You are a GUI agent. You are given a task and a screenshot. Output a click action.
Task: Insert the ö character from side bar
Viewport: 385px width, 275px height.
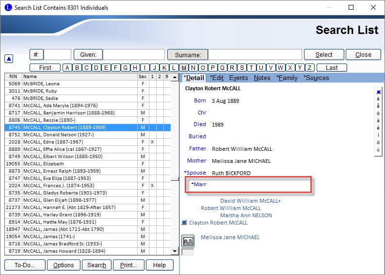point(378,113)
